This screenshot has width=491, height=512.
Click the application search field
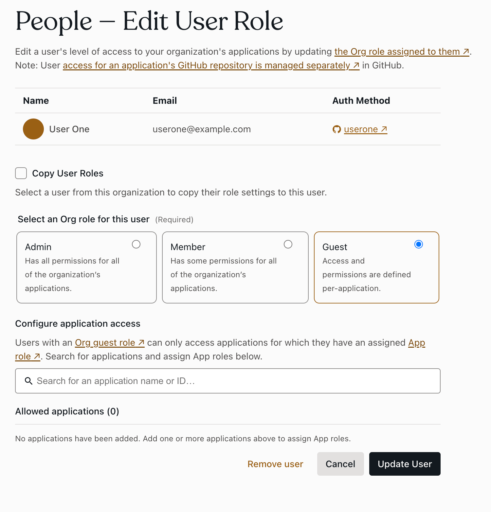(228, 381)
